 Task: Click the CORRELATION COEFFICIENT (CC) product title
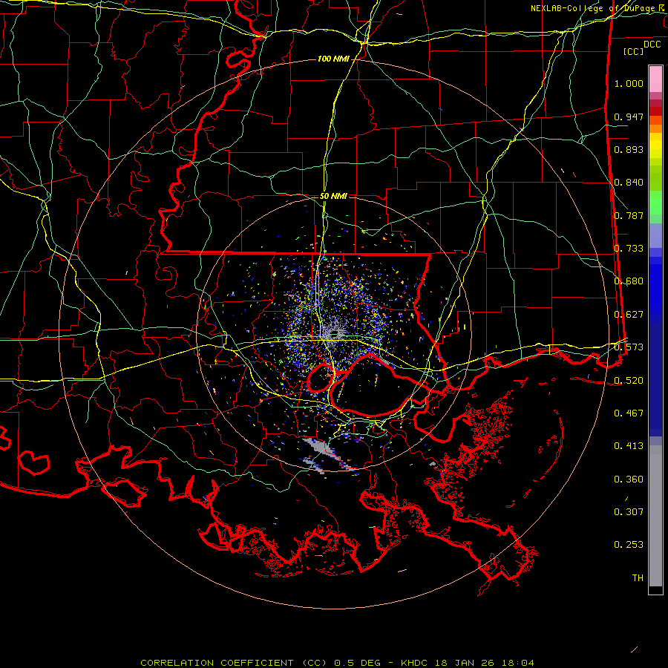point(234,663)
